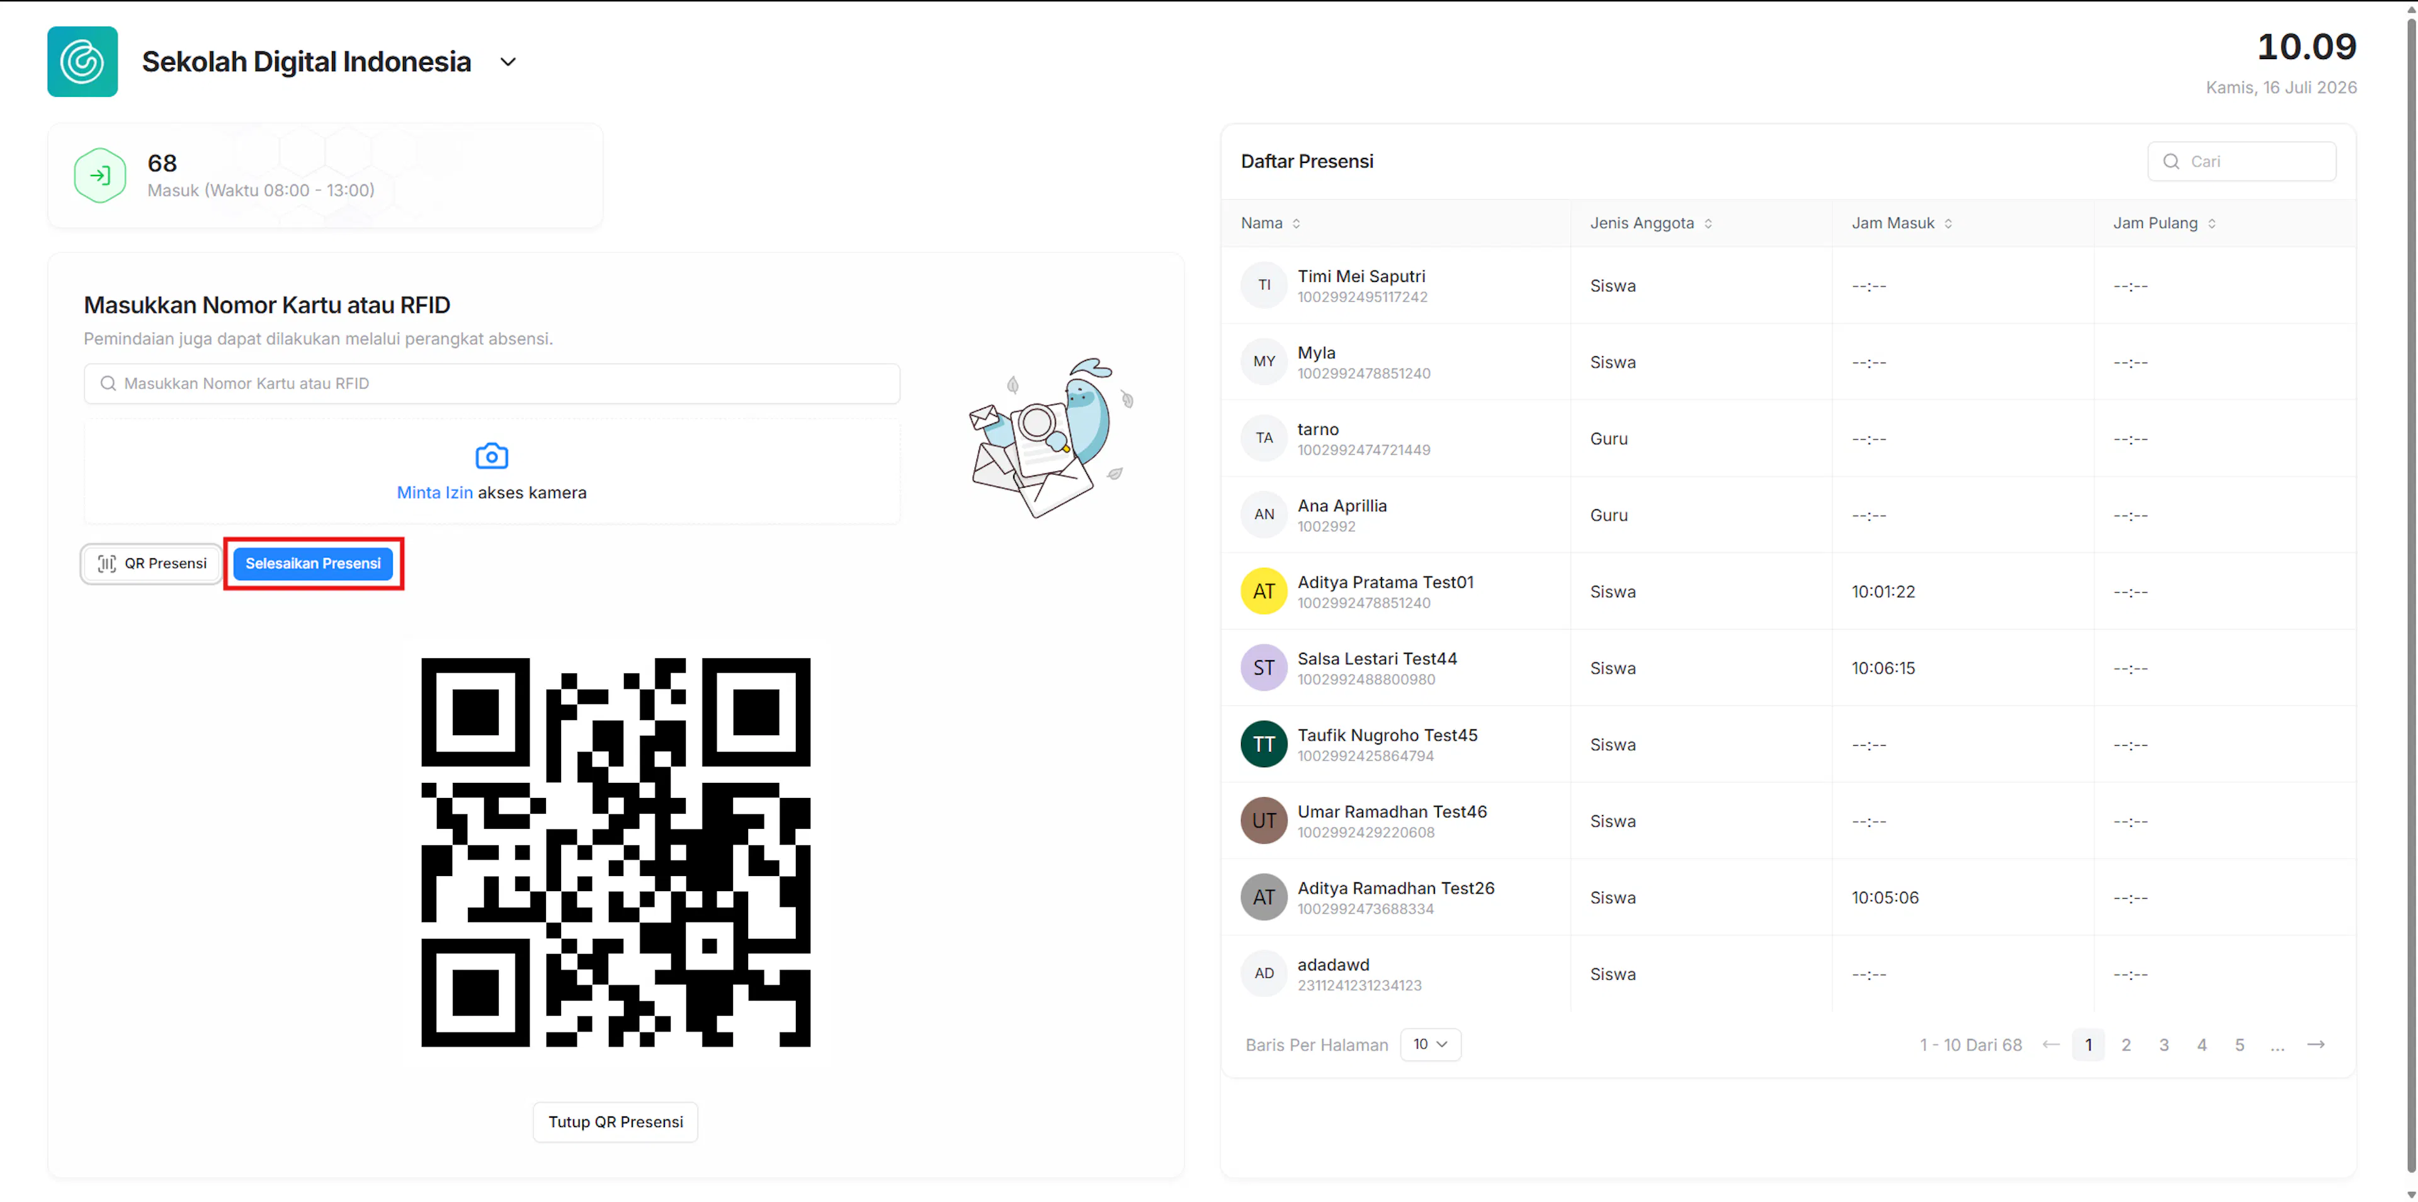This screenshot has width=2418, height=1202.
Task: Open QR Presensi
Action: click(x=152, y=564)
